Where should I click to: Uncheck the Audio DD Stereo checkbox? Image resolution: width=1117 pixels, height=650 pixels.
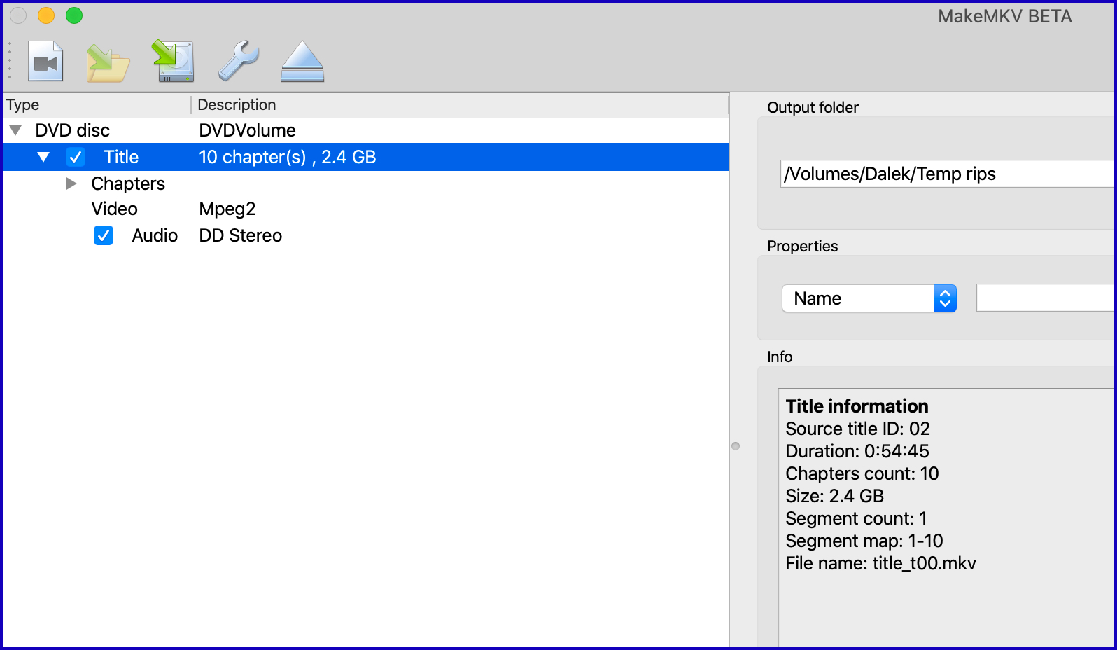click(104, 235)
